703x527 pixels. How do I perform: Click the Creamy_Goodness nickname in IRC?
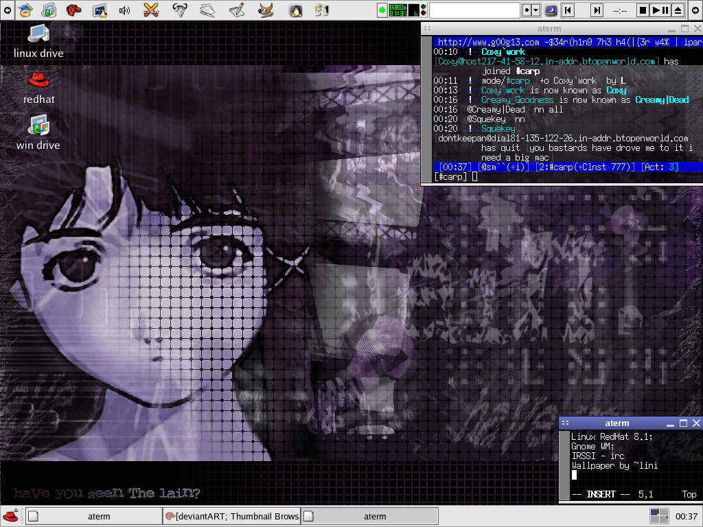[x=518, y=99]
